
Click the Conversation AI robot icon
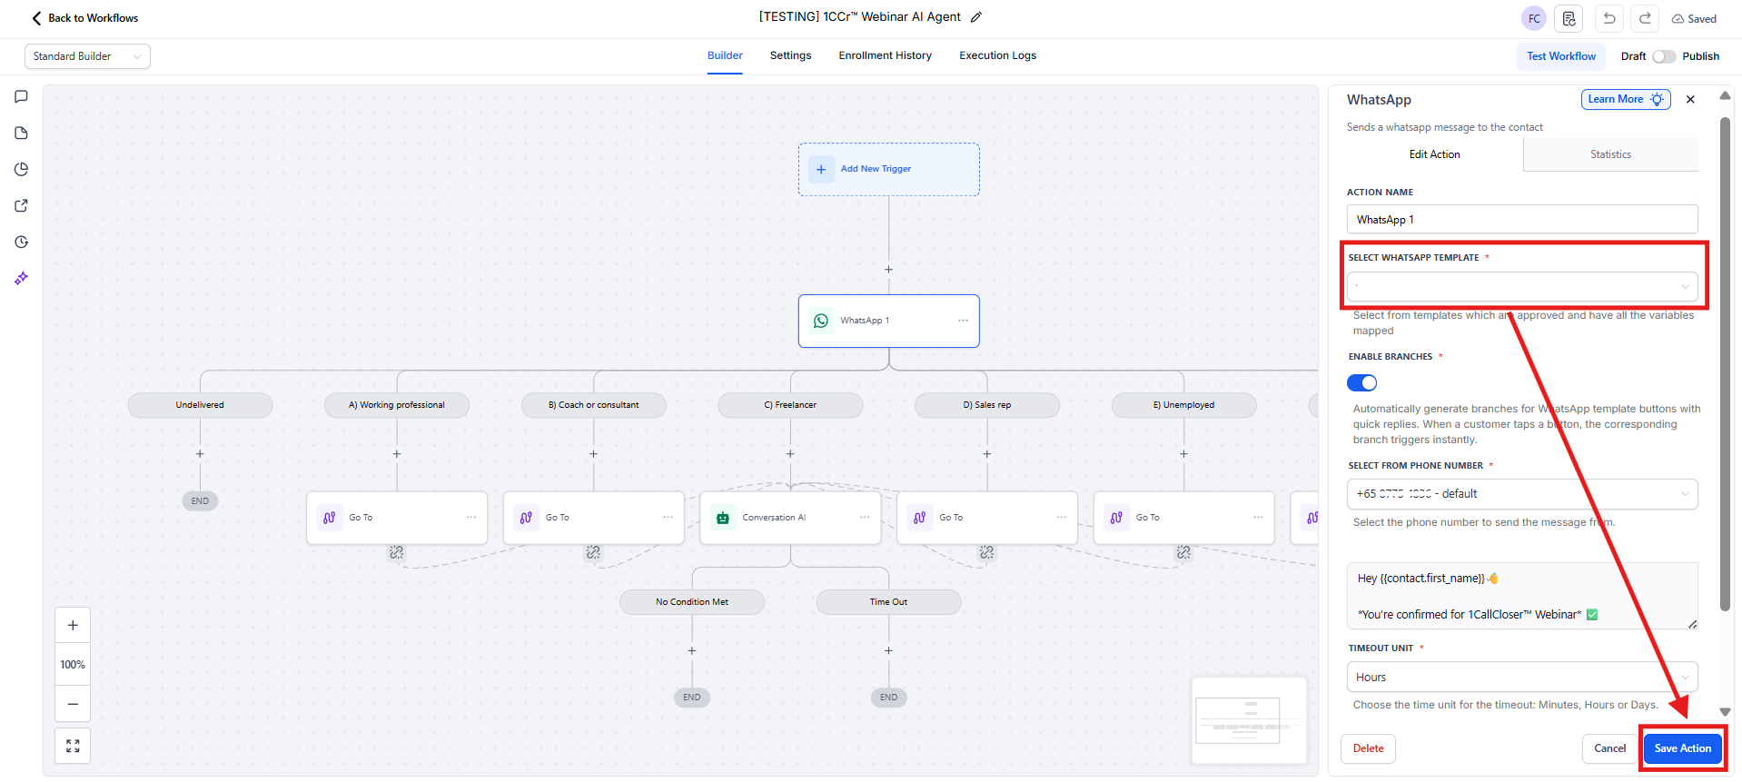(723, 518)
